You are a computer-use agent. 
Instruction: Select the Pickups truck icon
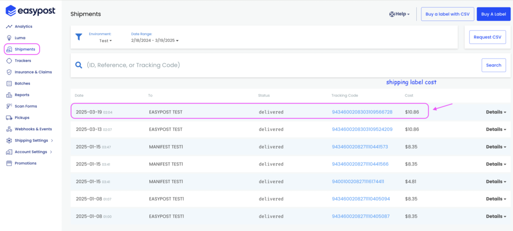click(x=9, y=117)
